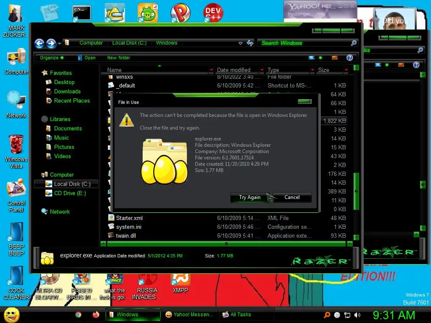The height and width of the screenshot is (323, 431).
Task: Click Open in the toolbar
Action: coord(87,58)
